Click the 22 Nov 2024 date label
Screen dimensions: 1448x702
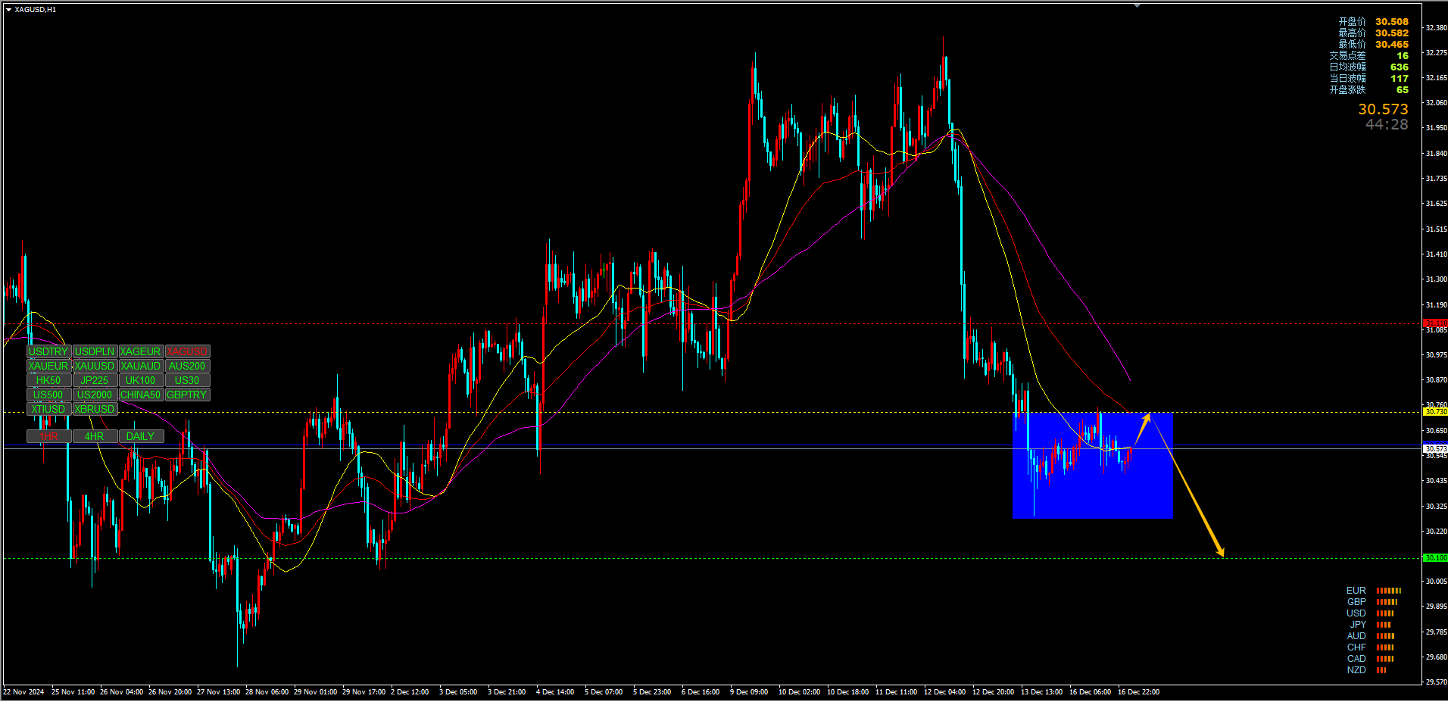tap(23, 692)
